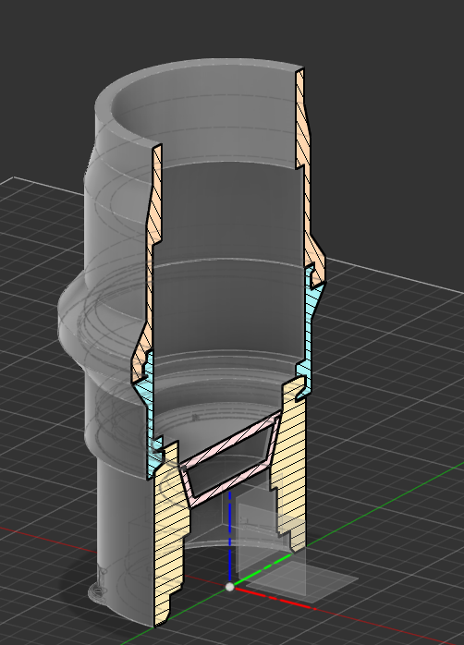
Task: Select the blue dashed Z axis line
Action: [x=229, y=537]
